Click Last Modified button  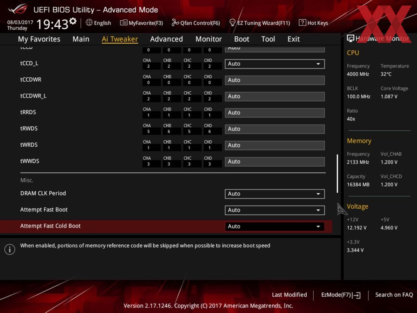[x=289, y=295]
